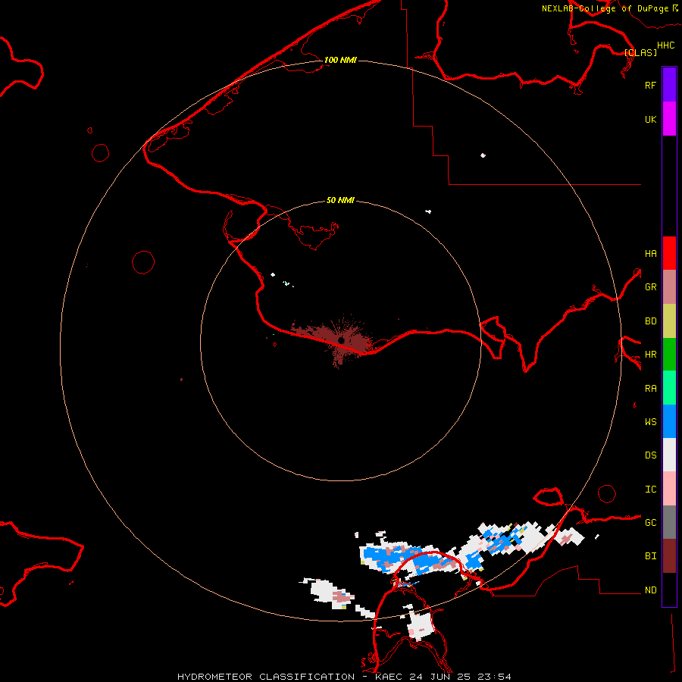Click the 23:54 timestamp

(x=496, y=677)
